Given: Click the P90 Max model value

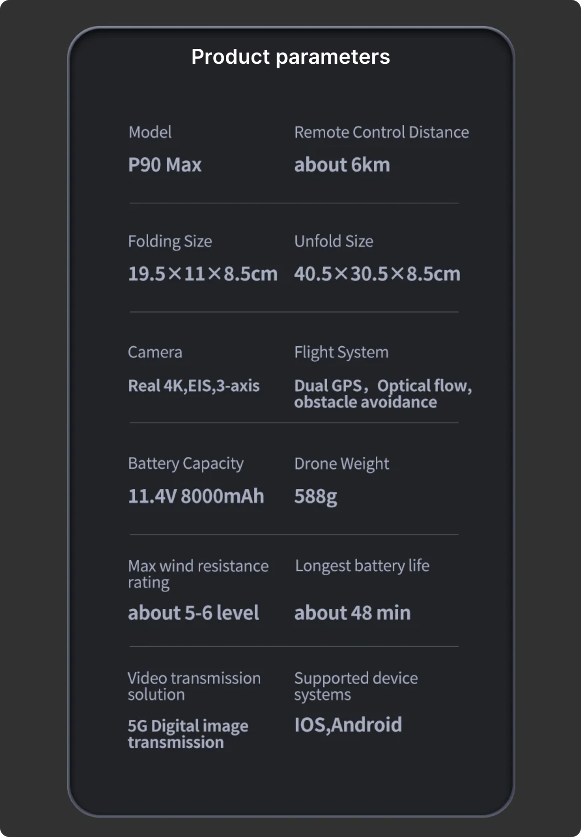Looking at the screenshot, I should 165,165.
